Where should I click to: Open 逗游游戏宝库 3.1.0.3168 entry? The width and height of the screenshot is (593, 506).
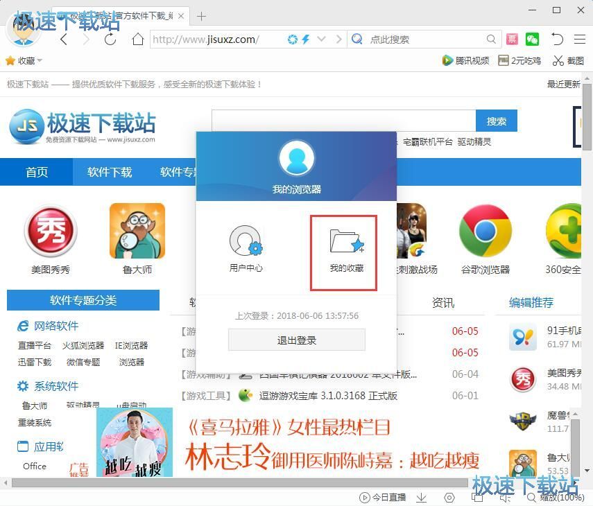point(328,396)
